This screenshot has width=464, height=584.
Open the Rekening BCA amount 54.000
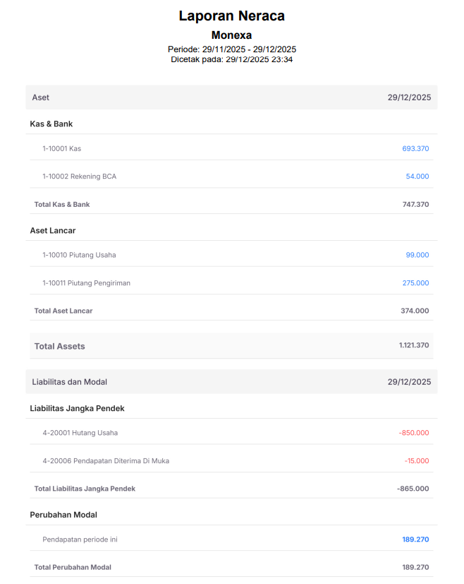coord(417,177)
